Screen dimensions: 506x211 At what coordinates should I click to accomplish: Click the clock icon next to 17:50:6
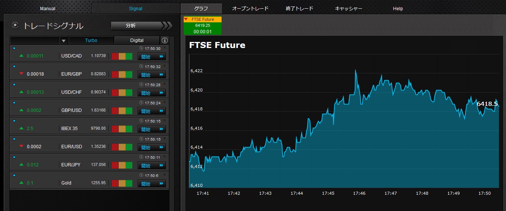pos(141,175)
